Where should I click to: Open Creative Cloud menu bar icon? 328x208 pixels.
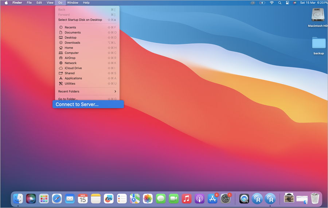point(253,3)
